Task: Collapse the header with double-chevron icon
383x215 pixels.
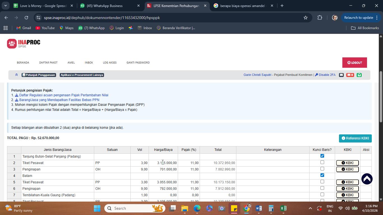Action: [x=17, y=75]
